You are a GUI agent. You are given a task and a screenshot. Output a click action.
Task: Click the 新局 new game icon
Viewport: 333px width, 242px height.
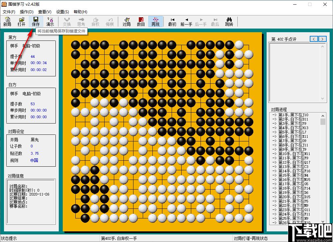(7, 22)
